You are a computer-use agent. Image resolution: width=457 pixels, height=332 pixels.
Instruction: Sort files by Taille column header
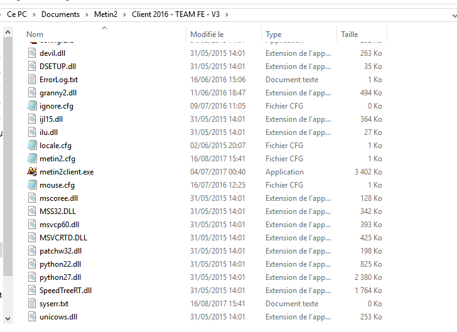[350, 35]
